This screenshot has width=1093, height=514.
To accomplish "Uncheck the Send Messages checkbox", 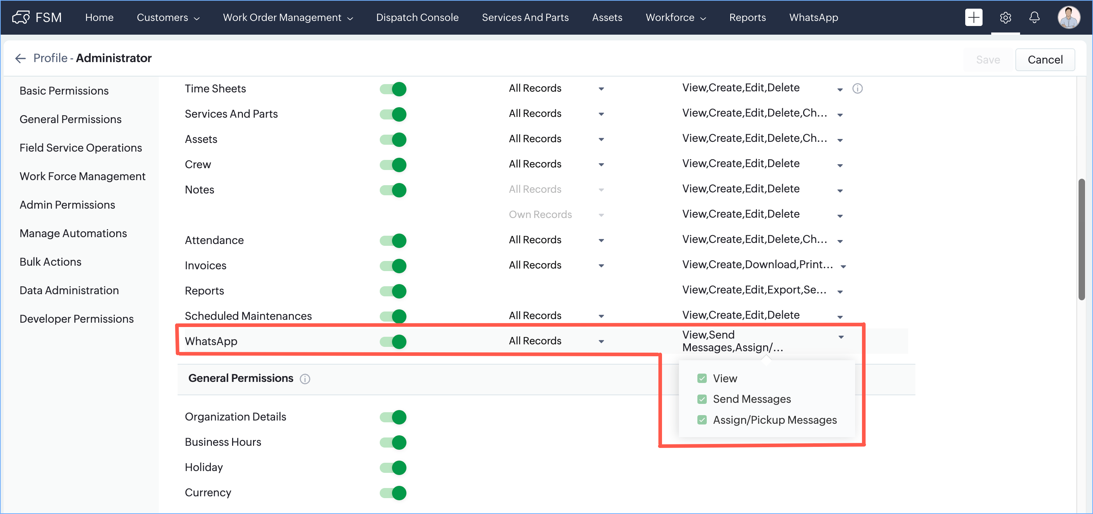I will 702,399.
